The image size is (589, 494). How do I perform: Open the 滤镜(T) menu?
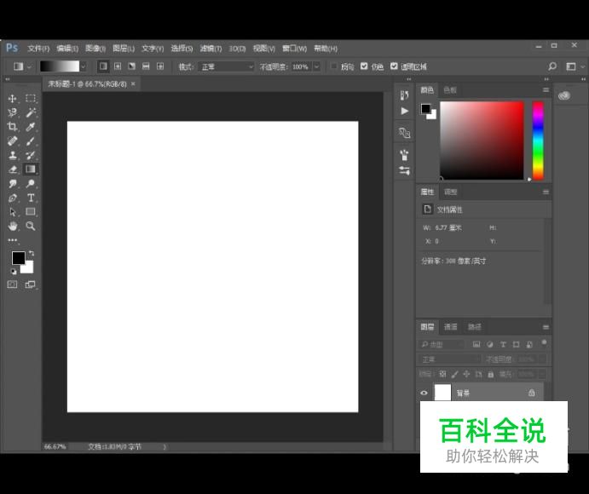tap(211, 49)
